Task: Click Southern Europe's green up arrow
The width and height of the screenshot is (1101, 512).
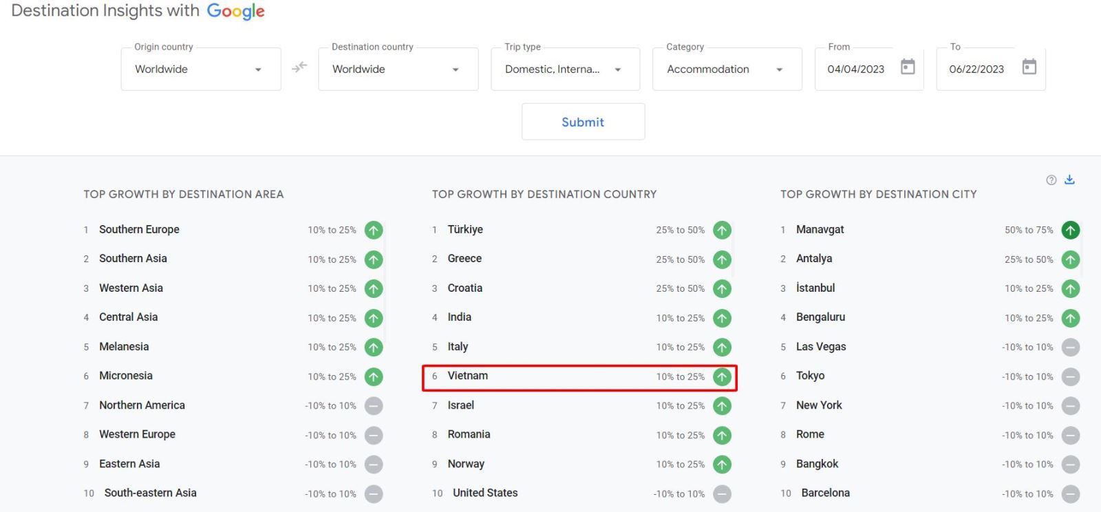Action: (x=374, y=230)
